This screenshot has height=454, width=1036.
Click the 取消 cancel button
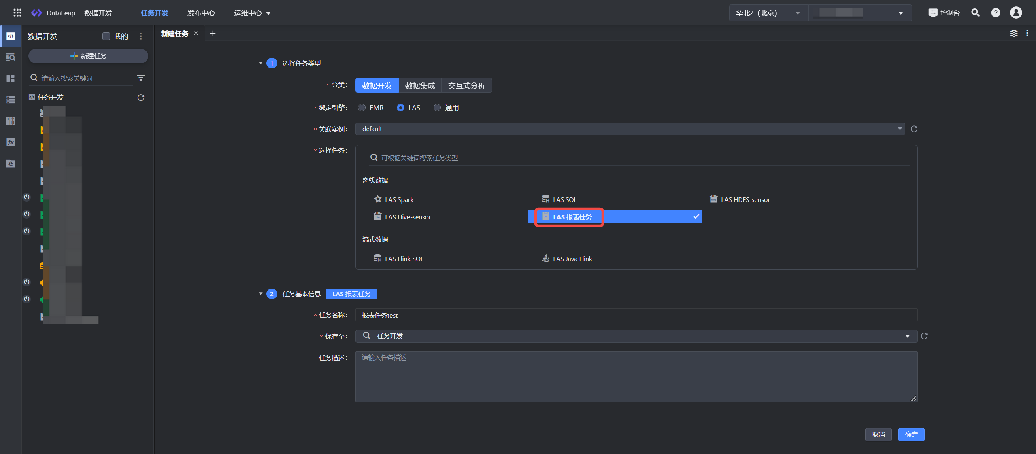(x=879, y=435)
